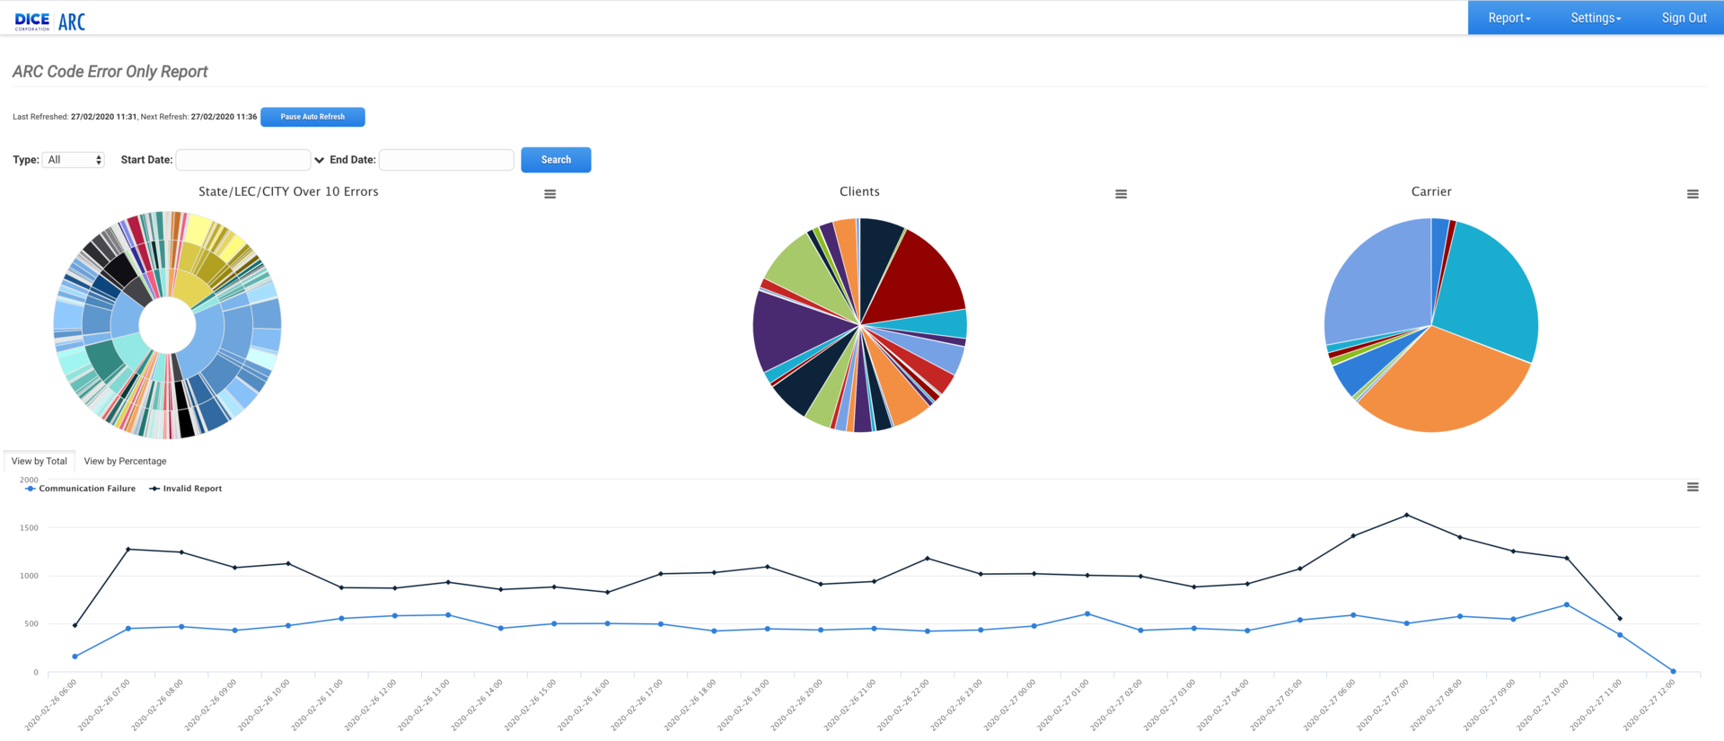Open the line chart export menu icon

(x=1692, y=487)
